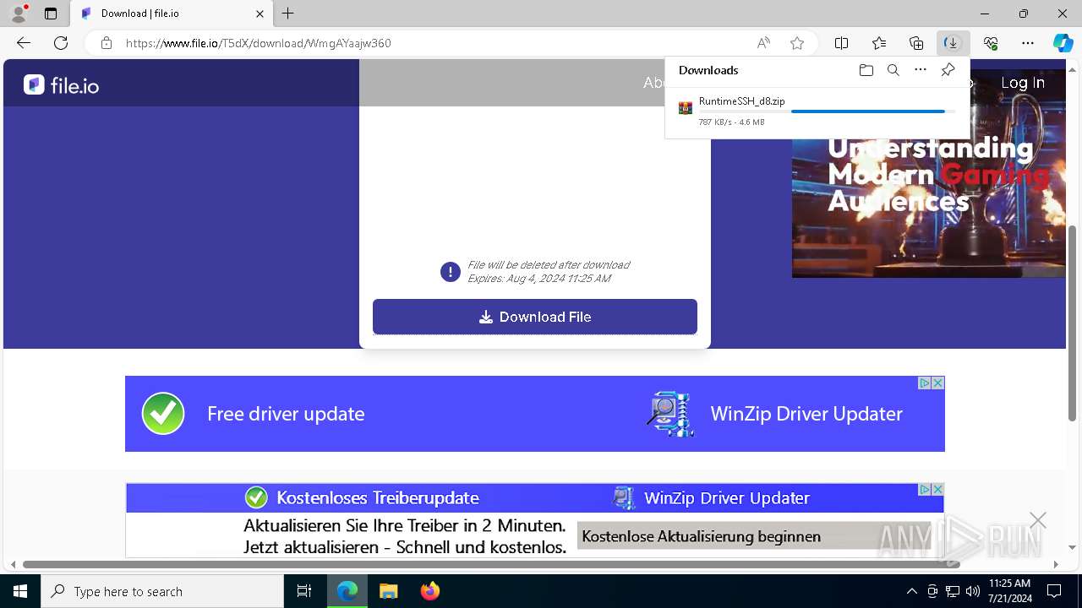
Task: Launch the Copilot sidebar icon
Action: click(1063, 43)
